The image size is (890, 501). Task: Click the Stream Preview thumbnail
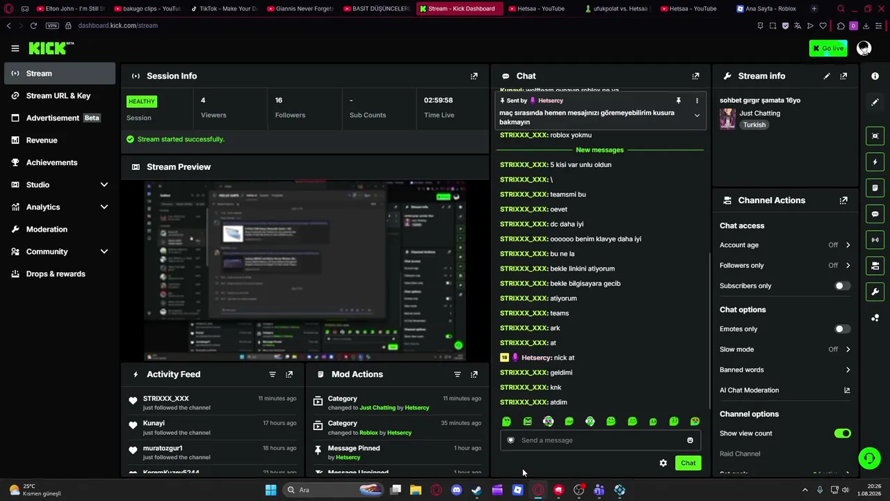pyautogui.click(x=305, y=271)
